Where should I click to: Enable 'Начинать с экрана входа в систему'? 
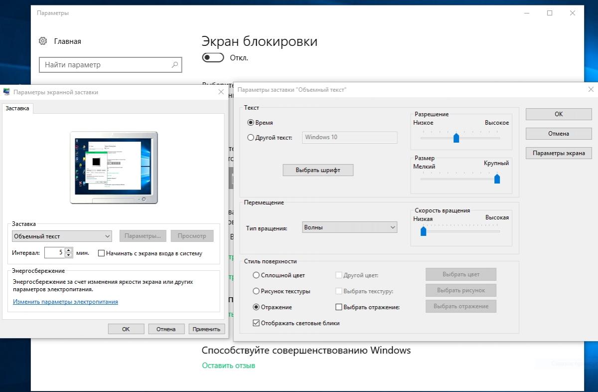point(102,253)
